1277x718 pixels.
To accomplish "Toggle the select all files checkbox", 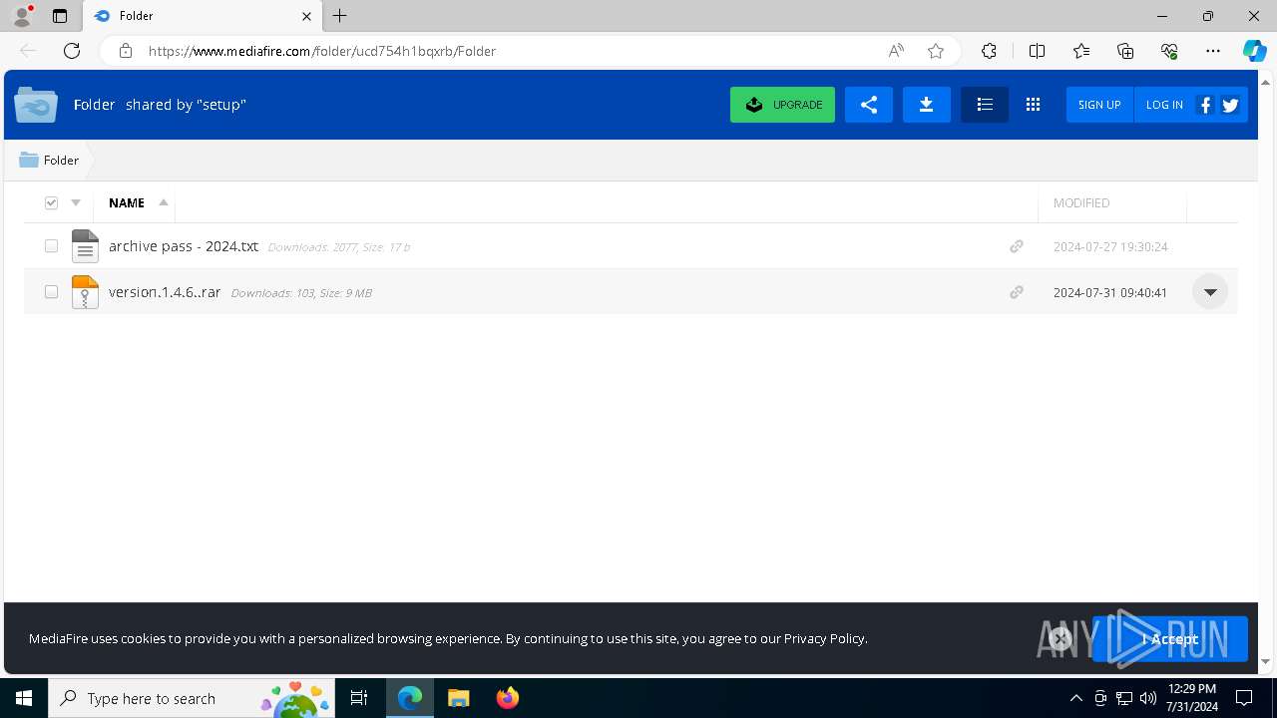I will pos(52,202).
